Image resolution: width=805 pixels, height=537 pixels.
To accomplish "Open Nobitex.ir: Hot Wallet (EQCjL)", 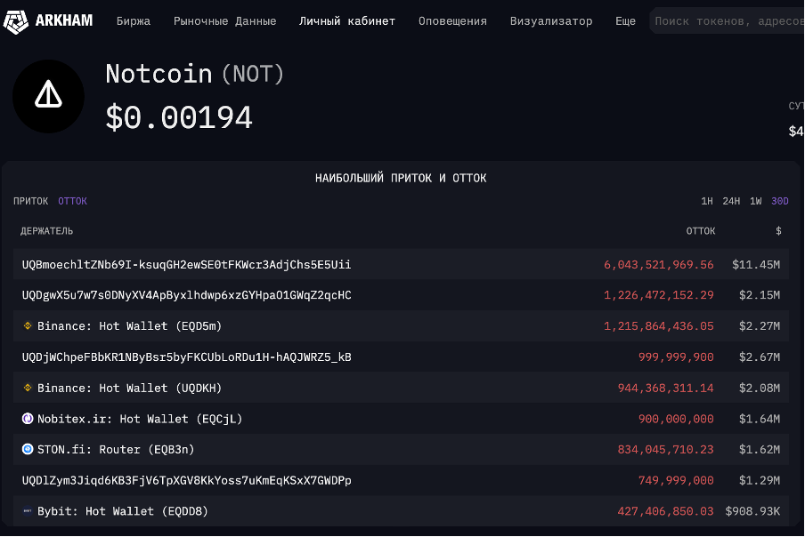I will pyautogui.click(x=140, y=419).
